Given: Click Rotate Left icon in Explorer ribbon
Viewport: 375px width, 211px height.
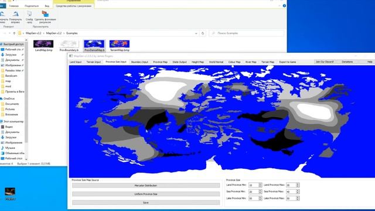Looking at the screenshot, I should [x=2, y=14].
